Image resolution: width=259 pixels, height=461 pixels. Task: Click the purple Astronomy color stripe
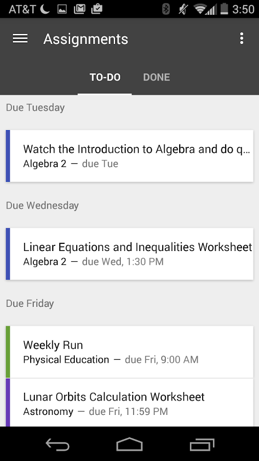point(8,403)
